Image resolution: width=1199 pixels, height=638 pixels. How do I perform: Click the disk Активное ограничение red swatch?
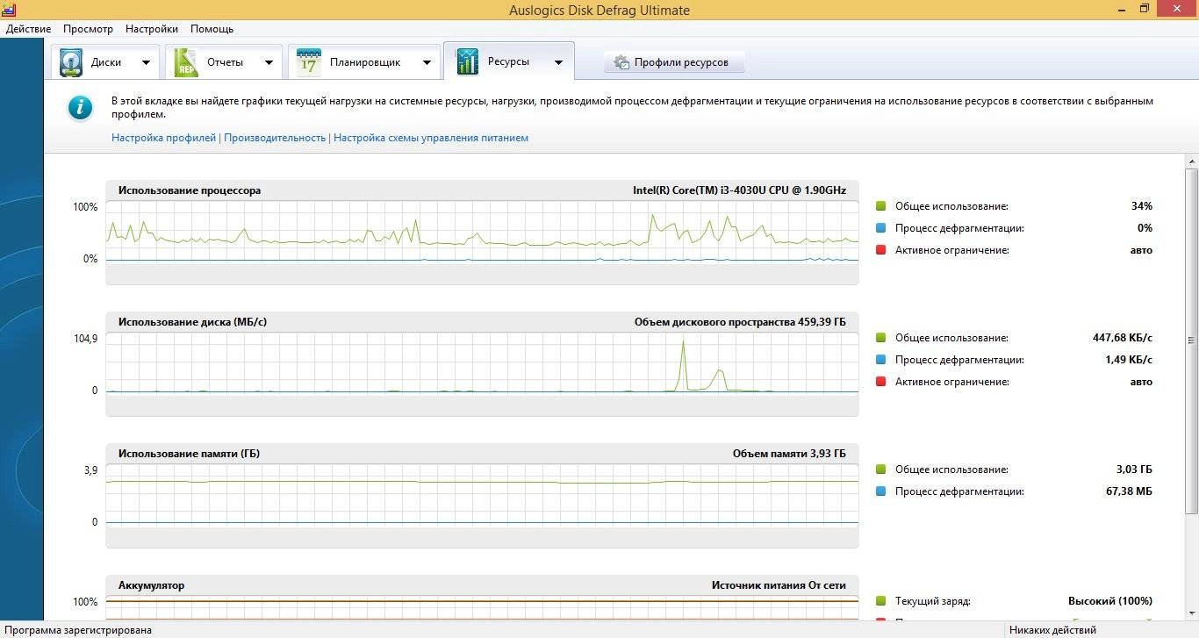click(880, 382)
